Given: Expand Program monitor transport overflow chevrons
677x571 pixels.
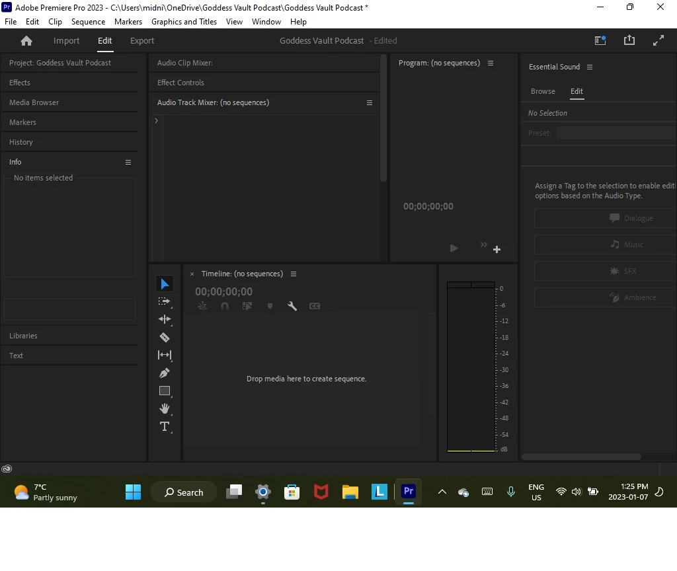Looking at the screenshot, I should point(483,245).
